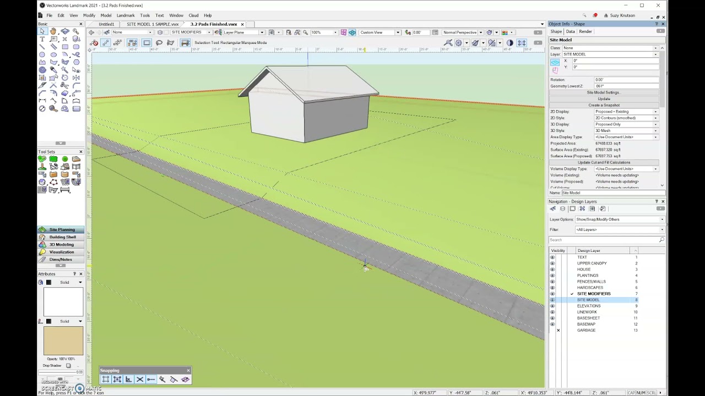This screenshot has width=705, height=396.
Task: Toggle visibility of ELEVATIONS layer
Action: [x=552, y=306]
